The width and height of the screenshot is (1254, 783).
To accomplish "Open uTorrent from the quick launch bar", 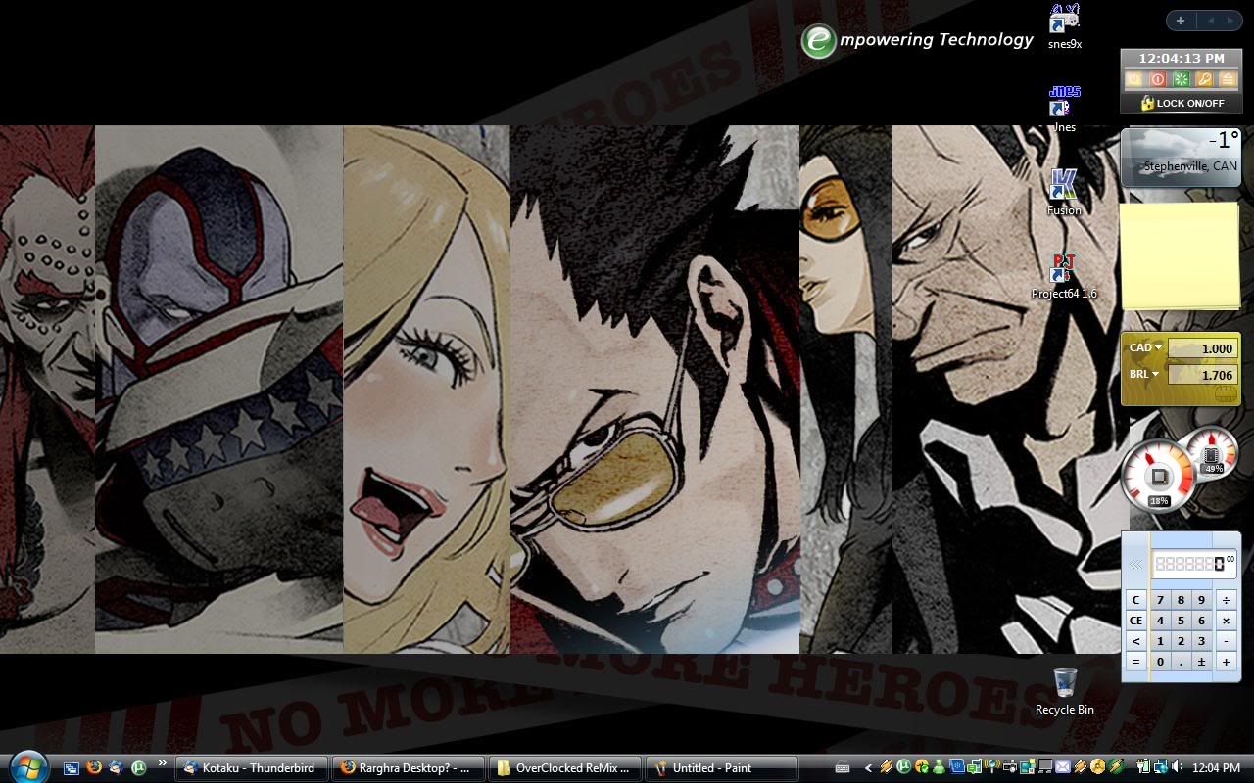I will [139, 768].
